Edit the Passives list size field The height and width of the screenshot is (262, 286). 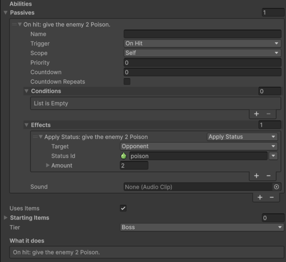[273, 12]
